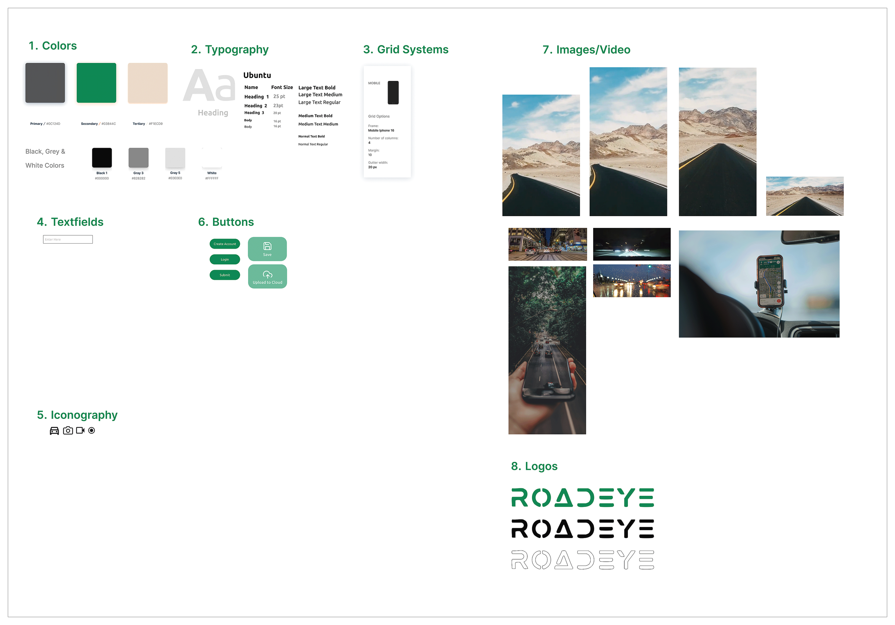Click the Enter Here text field
895x625 pixels.
pos(68,239)
